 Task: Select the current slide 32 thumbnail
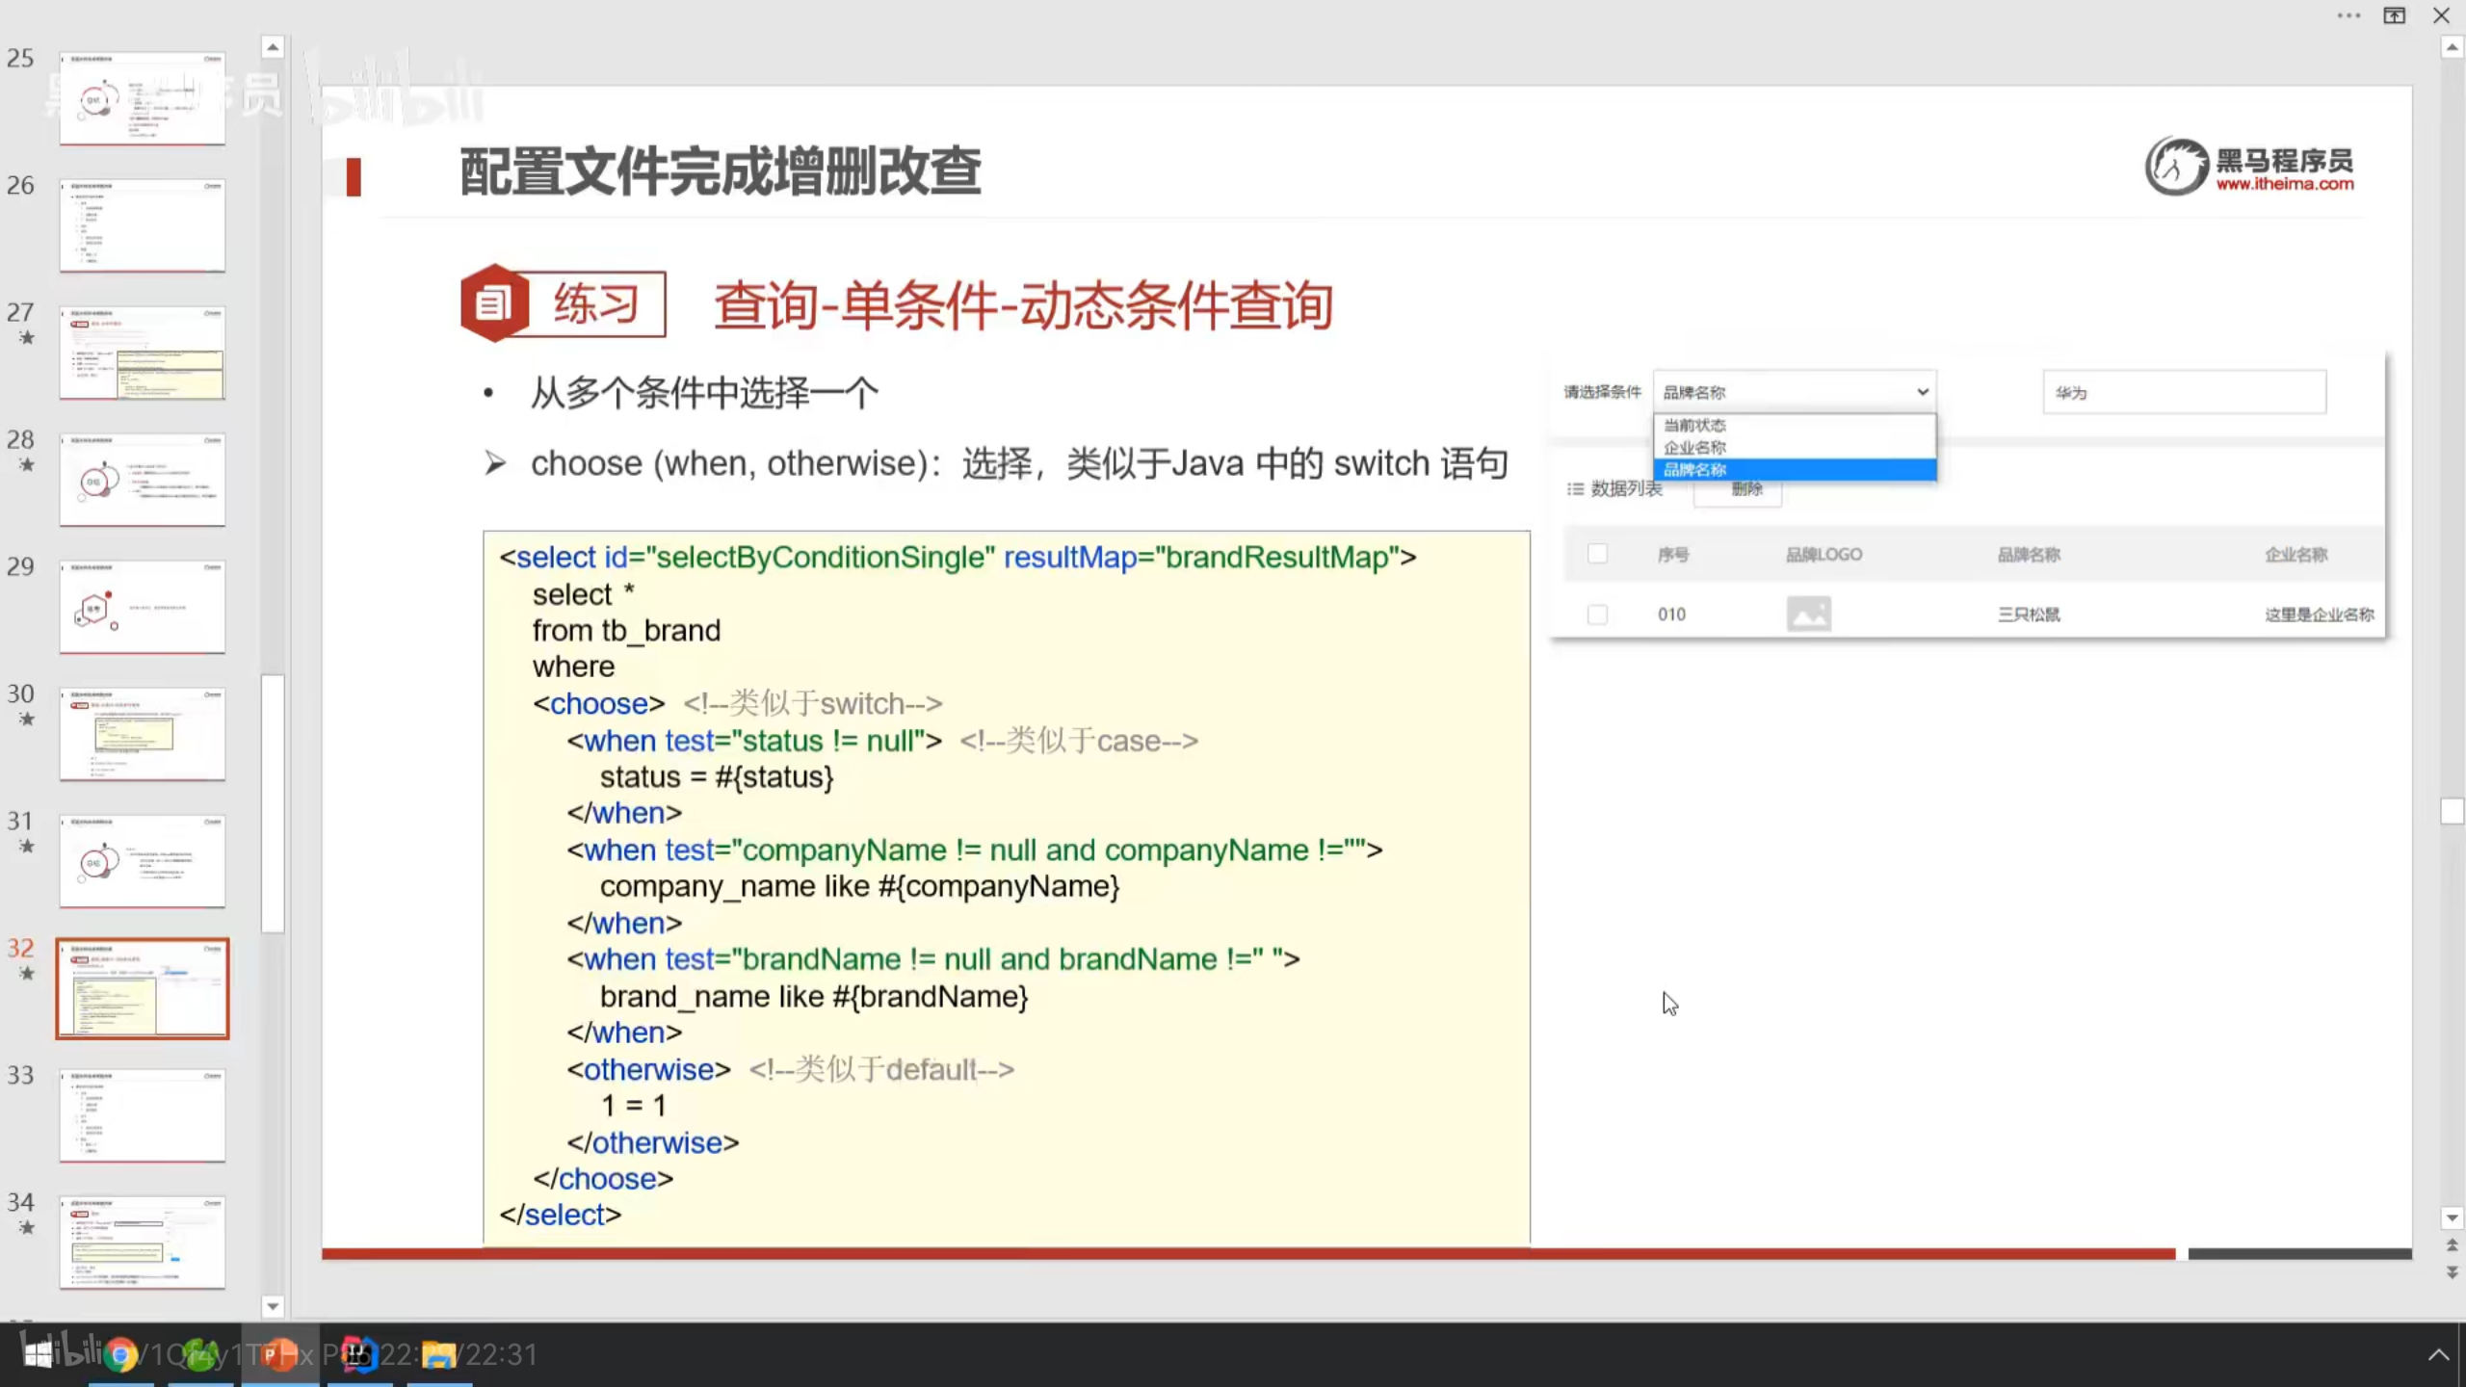(x=143, y=988)
